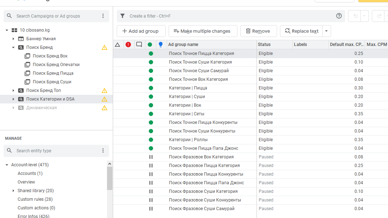This screenshot has width=388, height=218.
Task: Collapse the 10 cibosano.kg account tree
Action: pyautogui.click(x=7, y=30)
